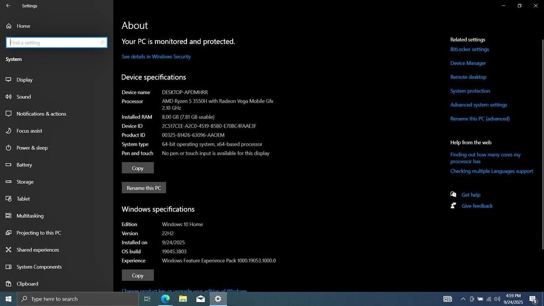Open Display settings in sidebar
The image size is (544, 306).
click(x=24, y=80)
